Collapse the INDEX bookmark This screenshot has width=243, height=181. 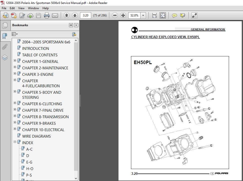click(x=15, y=142)
